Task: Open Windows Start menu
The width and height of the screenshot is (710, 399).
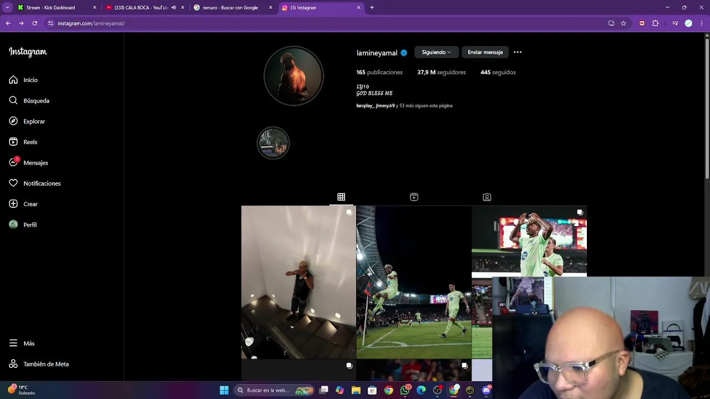Action: [x=224, y=390]
